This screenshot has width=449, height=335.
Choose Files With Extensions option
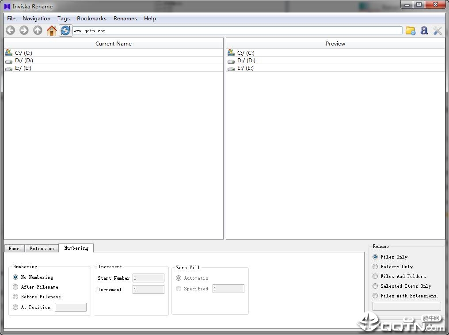tap(406, 296)
